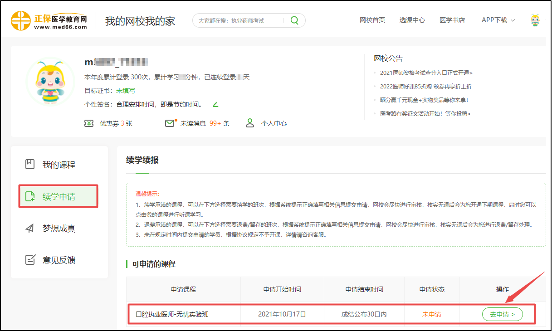Click the 个人中心 person icon

(250, 122)
